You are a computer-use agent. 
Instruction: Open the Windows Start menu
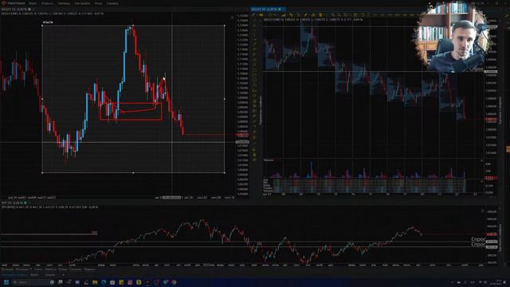click(6, 282)
